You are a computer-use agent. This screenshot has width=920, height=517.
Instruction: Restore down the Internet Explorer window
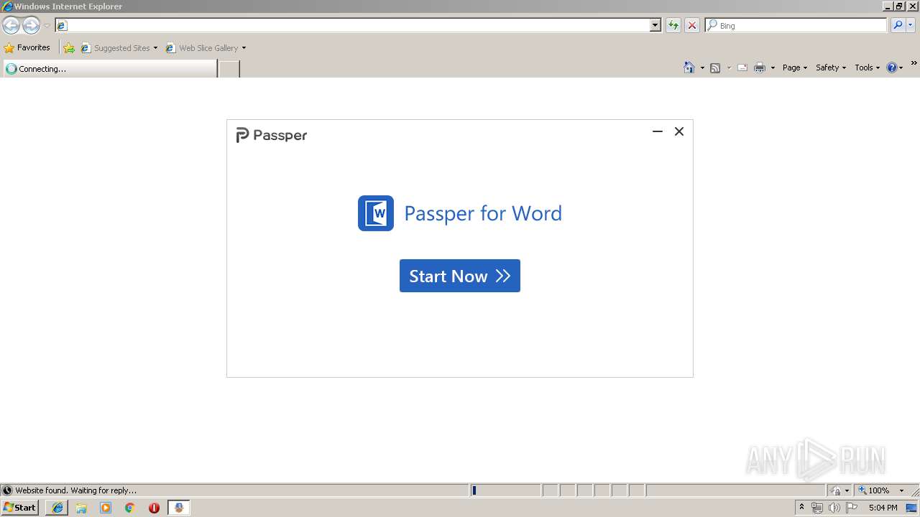[x=899, y=6]
